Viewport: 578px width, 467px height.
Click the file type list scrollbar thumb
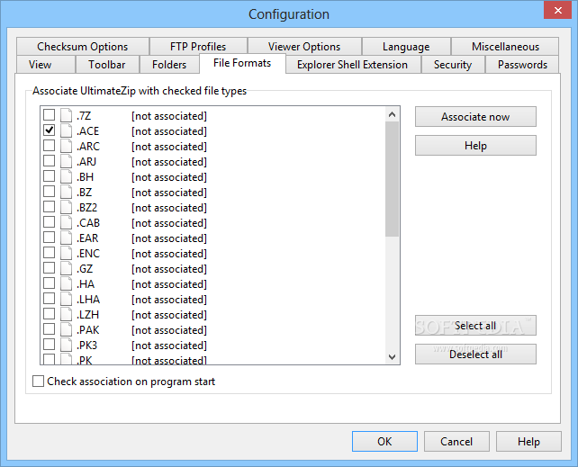coord(393,179)
